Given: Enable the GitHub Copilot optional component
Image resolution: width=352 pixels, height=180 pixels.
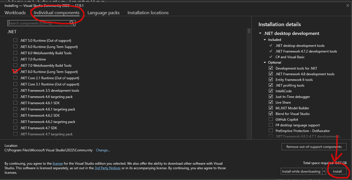Looking at the screenshot, I should pos(271,119).
